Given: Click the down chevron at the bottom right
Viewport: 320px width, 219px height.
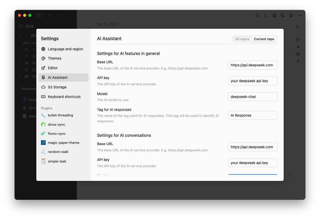Looking at the screenshot, I should click(288, 182).
